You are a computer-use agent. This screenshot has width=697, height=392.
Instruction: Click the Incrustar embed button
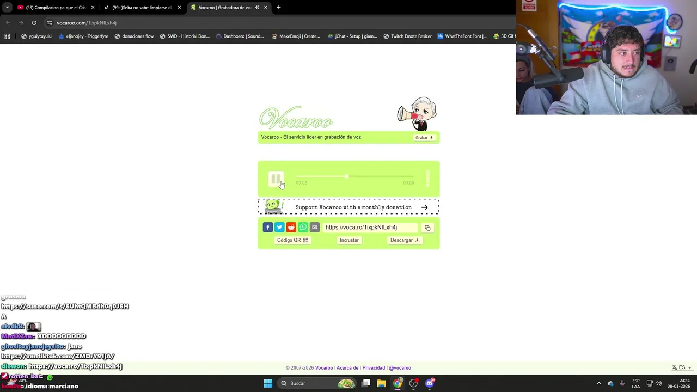(349, 240)
